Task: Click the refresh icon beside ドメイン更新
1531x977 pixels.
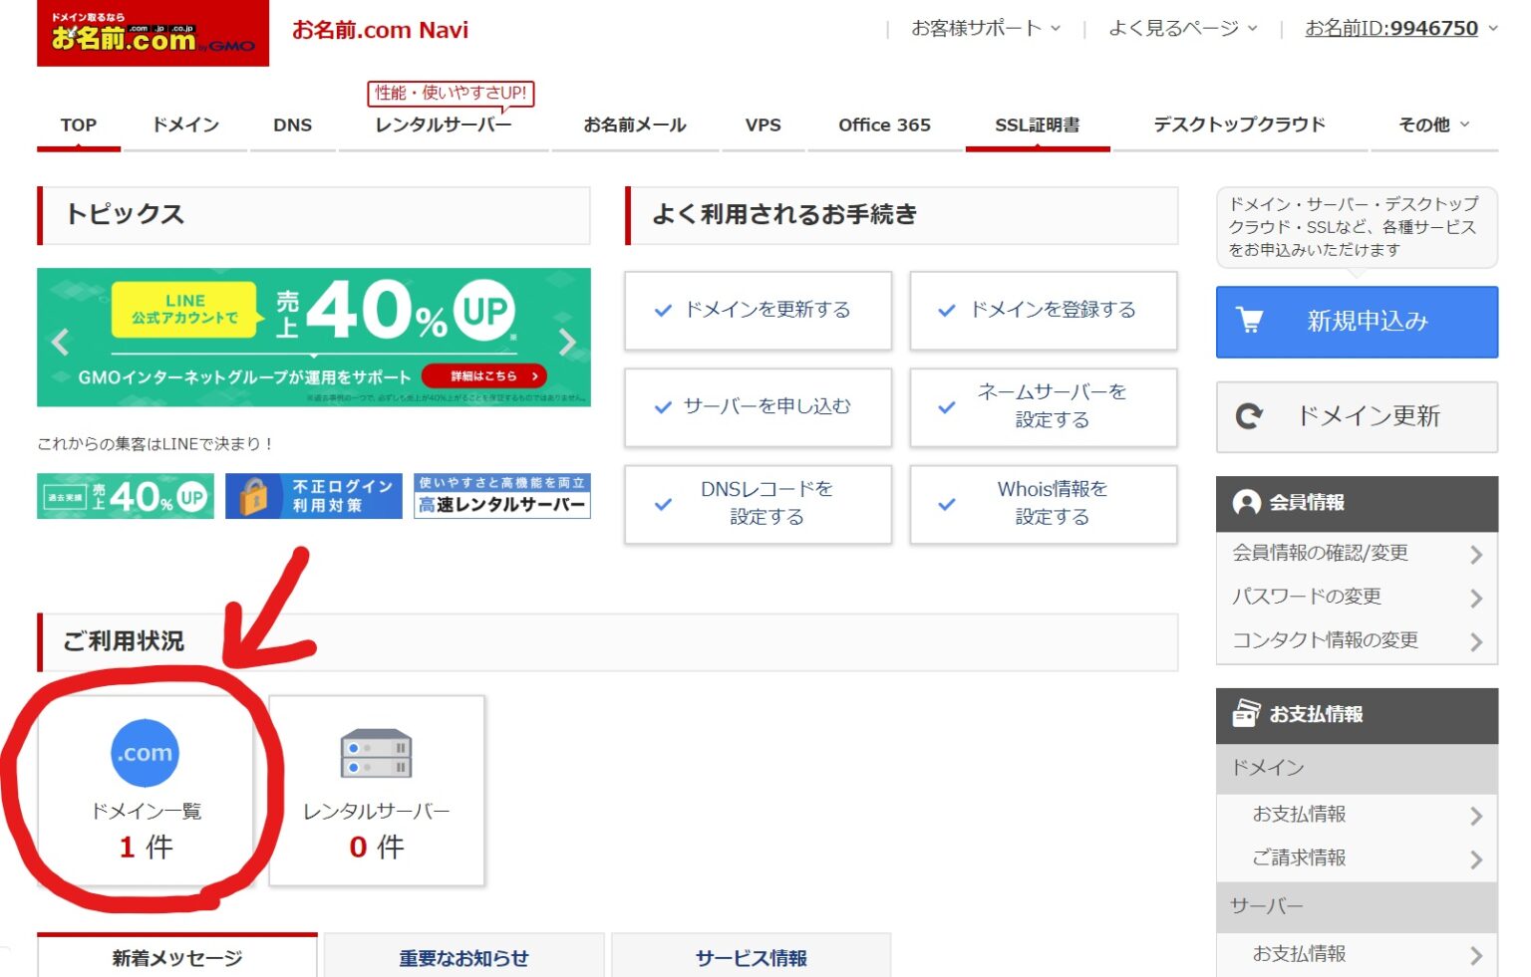Action: coord(1249,416)
